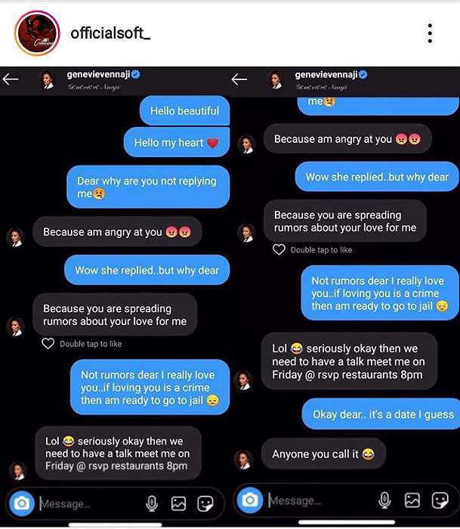Viewport: 460px width, 529px height.
Task: Tap microphone icon in right chat
Action: pyautogui.click(x=384, y=500)
